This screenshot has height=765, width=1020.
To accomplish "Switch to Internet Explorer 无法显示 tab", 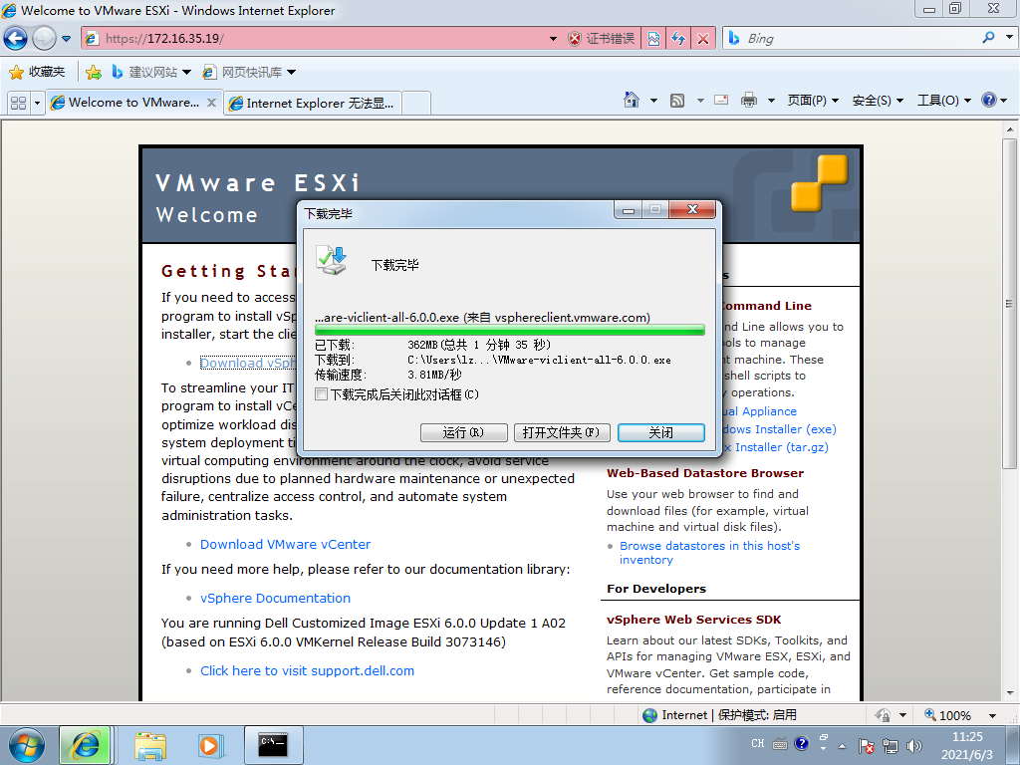I will 312,103.
